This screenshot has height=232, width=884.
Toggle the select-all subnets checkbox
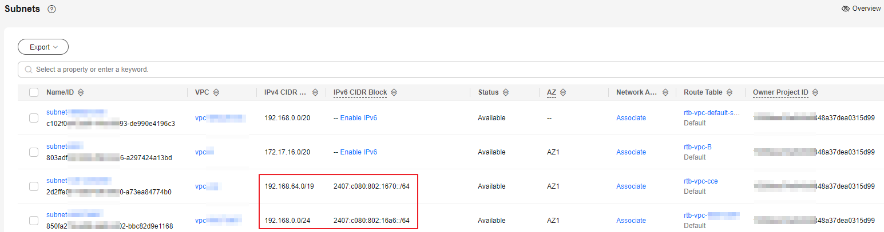pos(34,92)
